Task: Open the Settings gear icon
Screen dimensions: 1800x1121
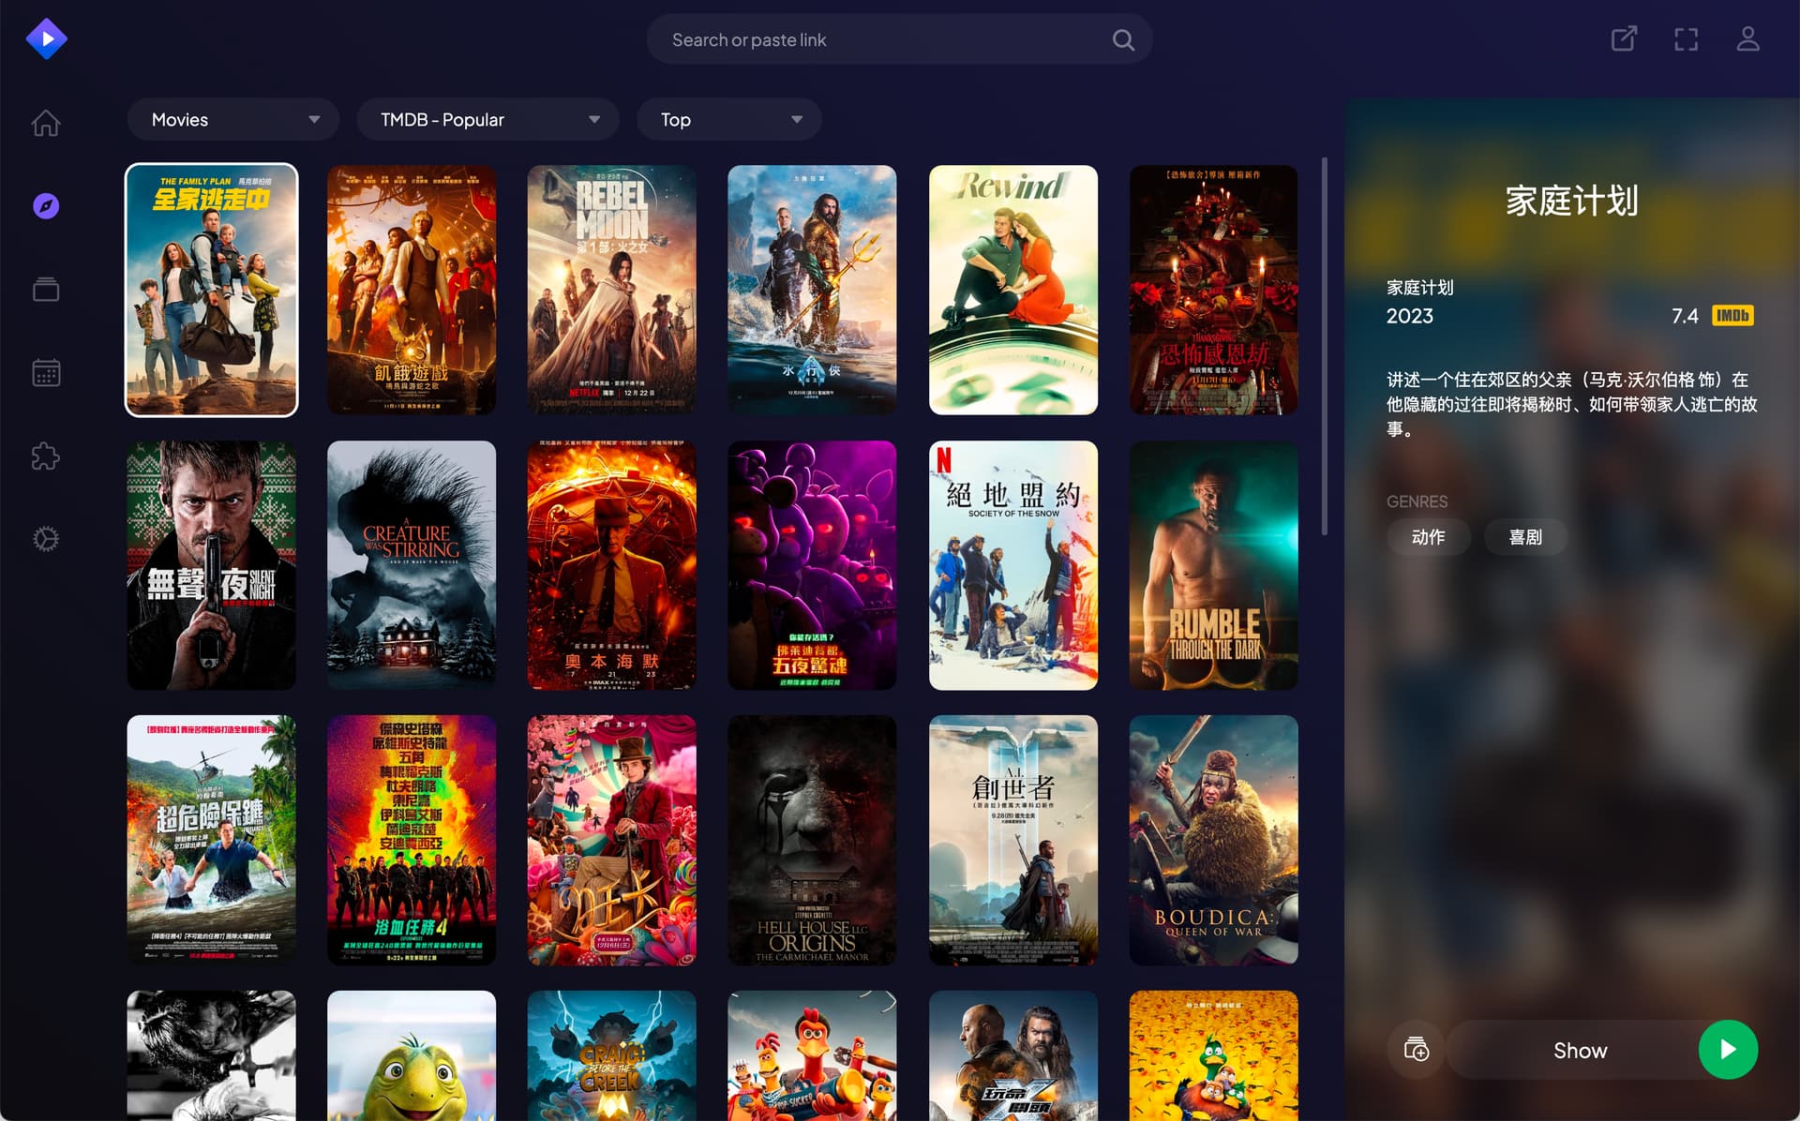Action: pos(46,539)
